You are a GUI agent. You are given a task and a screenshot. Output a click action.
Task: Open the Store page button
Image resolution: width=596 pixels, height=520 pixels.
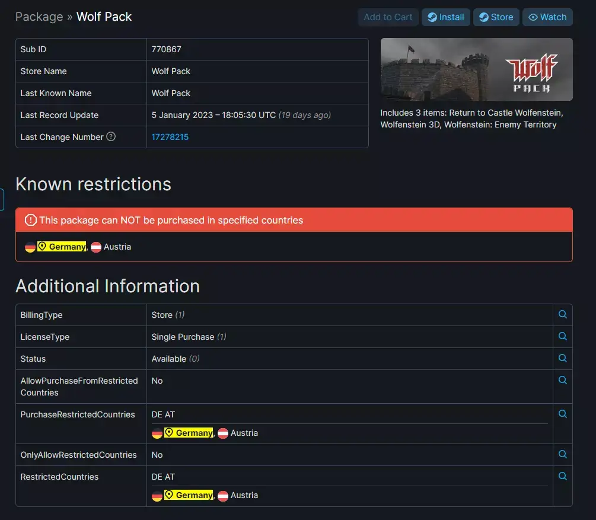(x=496, y=17)
